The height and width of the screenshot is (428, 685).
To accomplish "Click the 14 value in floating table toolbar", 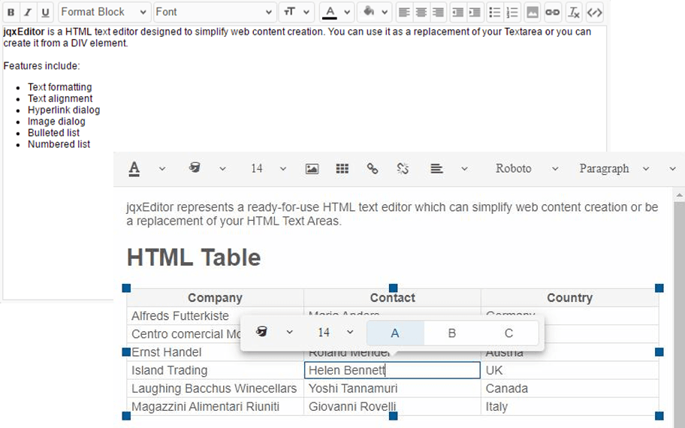I will click(x=324, y=333).
